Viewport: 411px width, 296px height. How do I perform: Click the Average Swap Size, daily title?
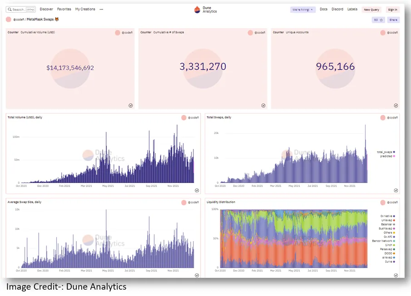click(x=25, y=202)
